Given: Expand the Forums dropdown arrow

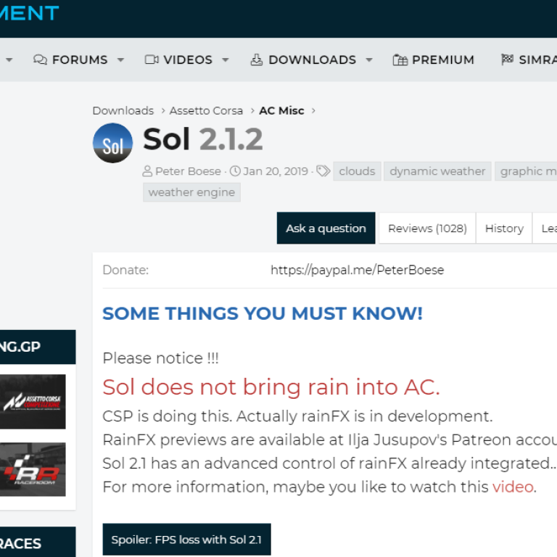Looking at the screenshot, I should point(121,60).
